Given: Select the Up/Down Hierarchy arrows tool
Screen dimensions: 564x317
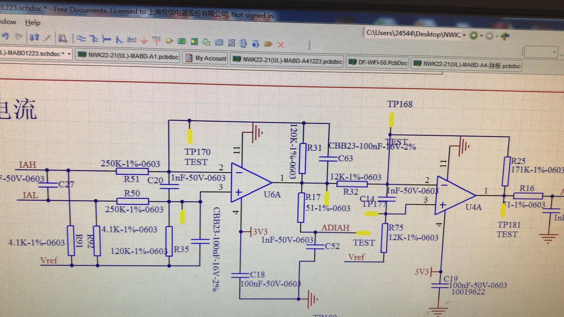Looking at the screenshot, I should 34,37.
